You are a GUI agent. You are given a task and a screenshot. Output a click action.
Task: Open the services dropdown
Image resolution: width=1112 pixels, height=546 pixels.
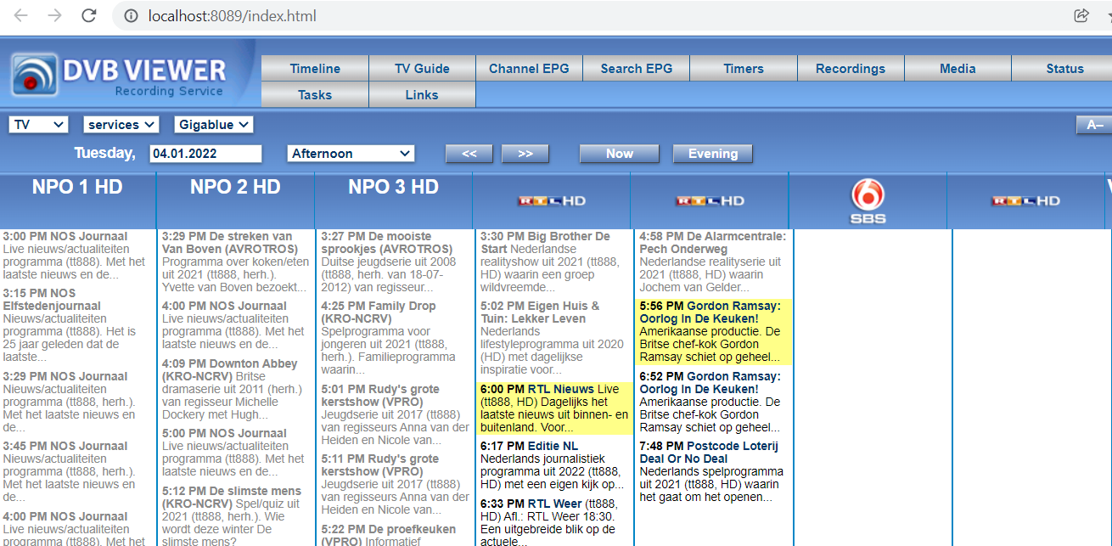(x=121, y=125)
